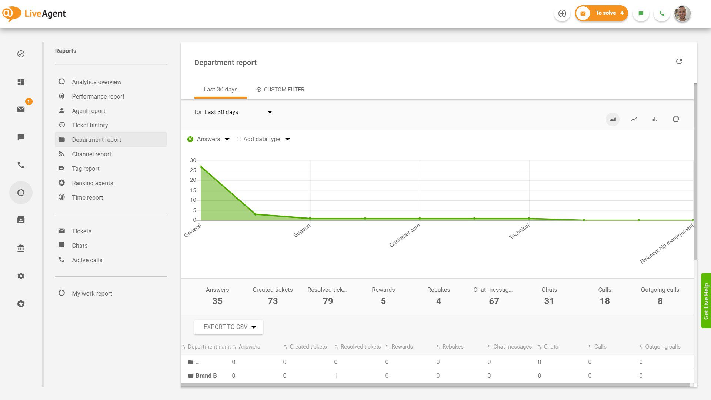711x400 pixels.
Task: Switch the chart to line view
Action: coord(634,119)
